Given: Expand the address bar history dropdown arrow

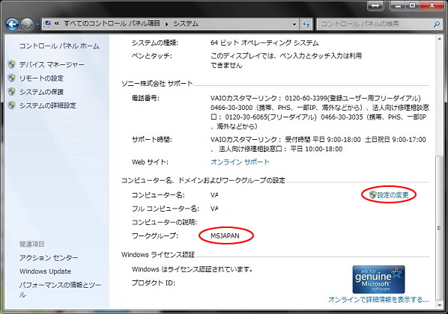Looking at the screenshot, I should click(294, 24).
